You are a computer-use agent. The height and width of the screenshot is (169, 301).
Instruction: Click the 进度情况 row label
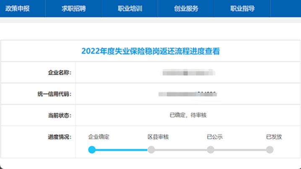coord(60,137)
